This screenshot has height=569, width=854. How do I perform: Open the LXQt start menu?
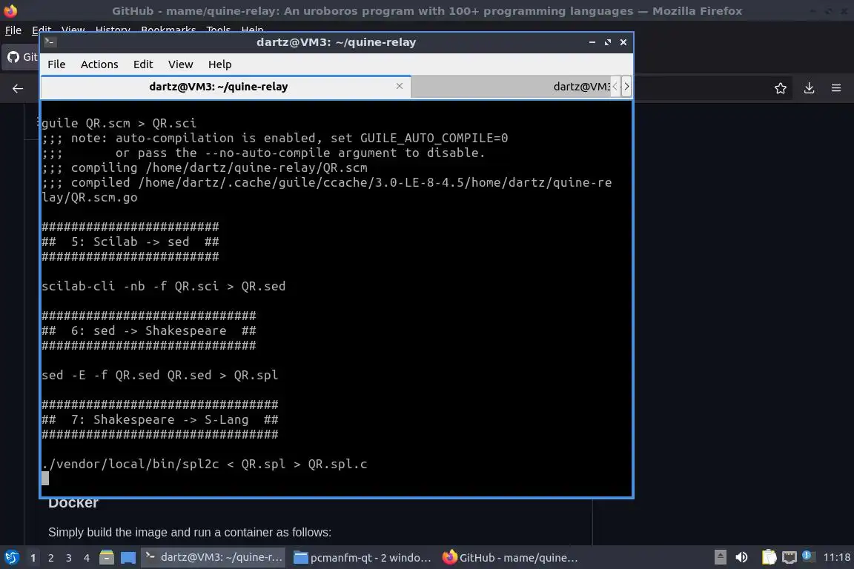coord(11,558)
